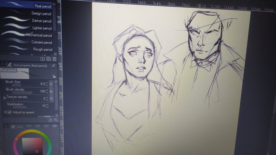Uncheck the Adjust by speed checkbox
276x155 pixels.
(10, 112)
